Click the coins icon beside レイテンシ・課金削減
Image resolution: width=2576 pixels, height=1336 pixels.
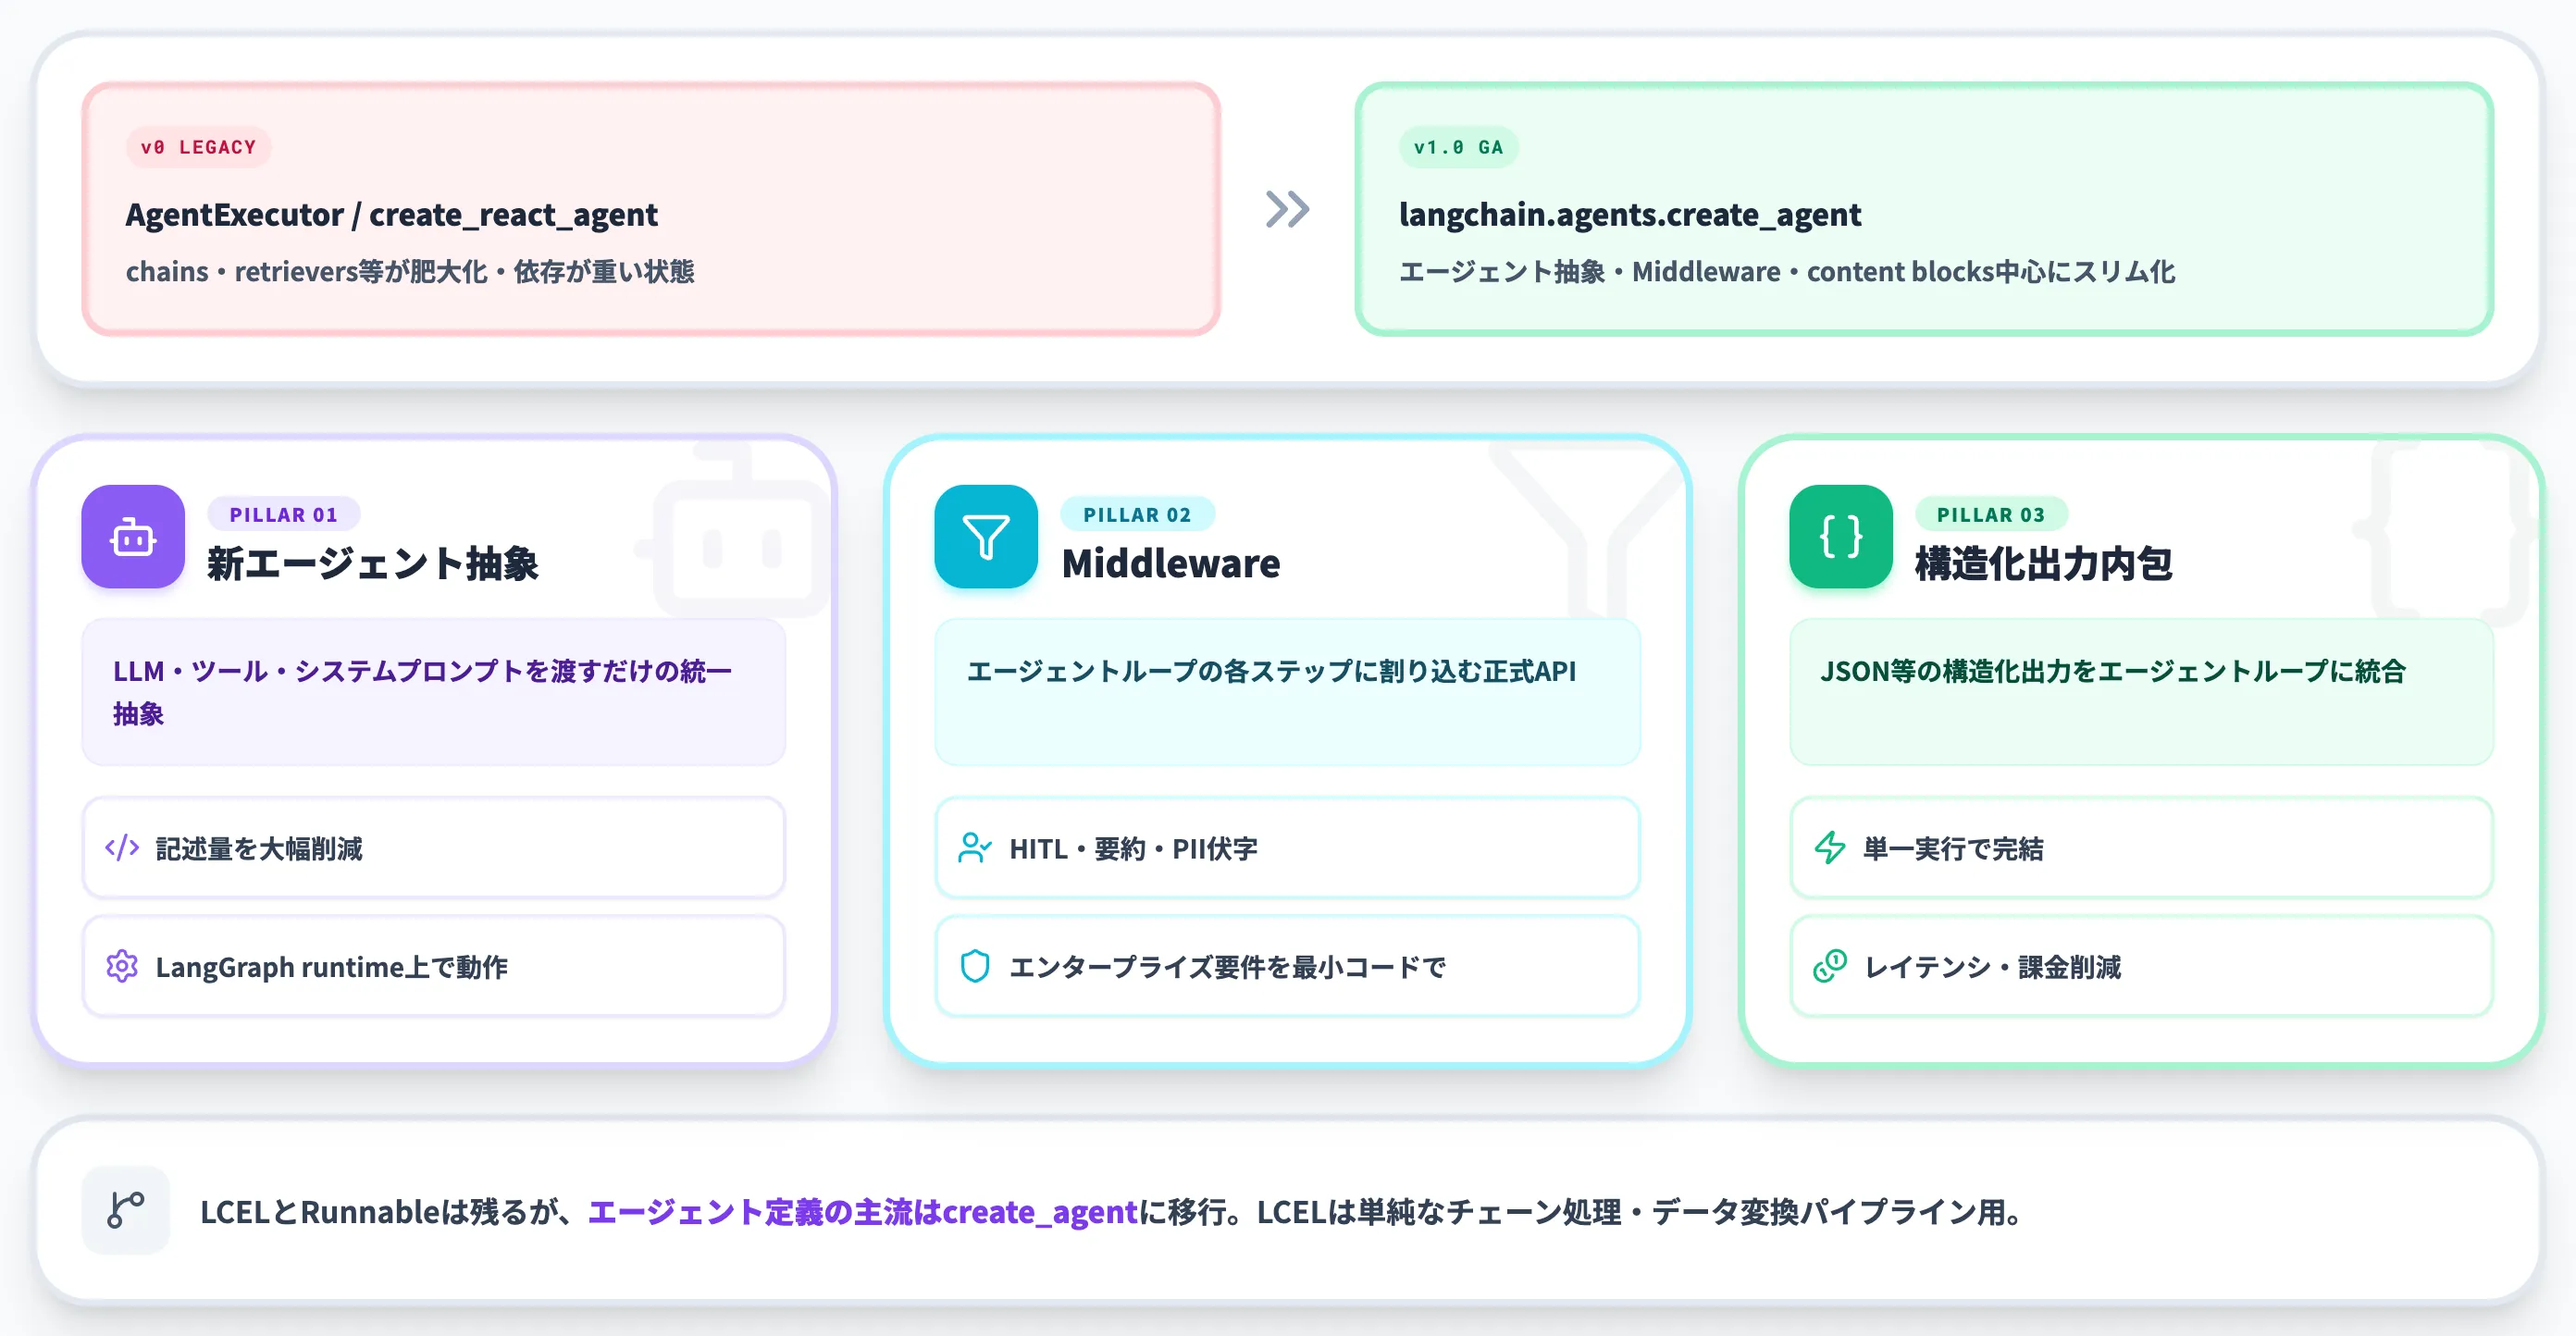pos(1830,966)
